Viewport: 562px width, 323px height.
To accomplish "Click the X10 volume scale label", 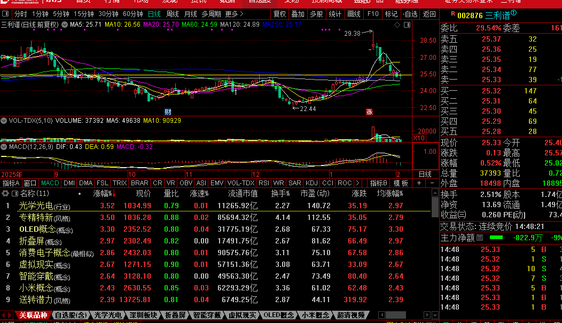I will pyautogui.click(x=419, y=138).
